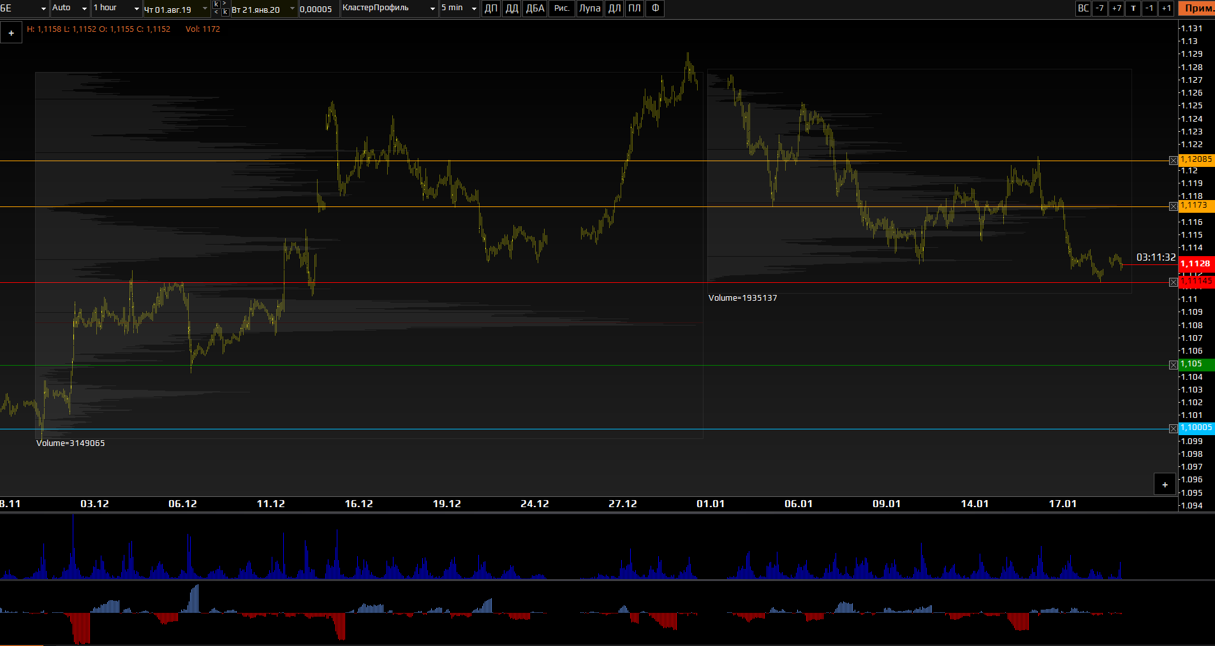This screenshot has height=646, width=1215.
Task: Open the КластерПрофиль chart type dropdown
Action: (x=389, y=8)
